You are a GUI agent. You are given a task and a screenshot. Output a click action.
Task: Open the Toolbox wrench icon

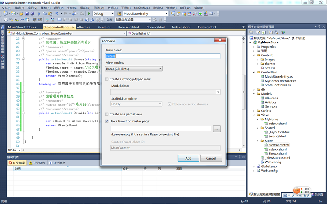pyautogui.click(x=195, y=13)
